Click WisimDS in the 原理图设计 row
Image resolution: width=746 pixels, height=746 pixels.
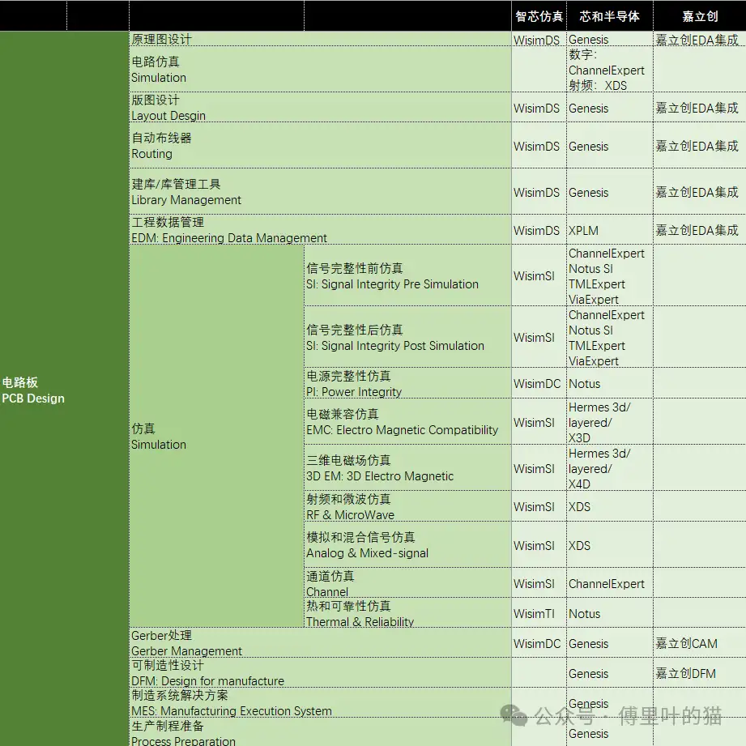(x=539, y=40)
